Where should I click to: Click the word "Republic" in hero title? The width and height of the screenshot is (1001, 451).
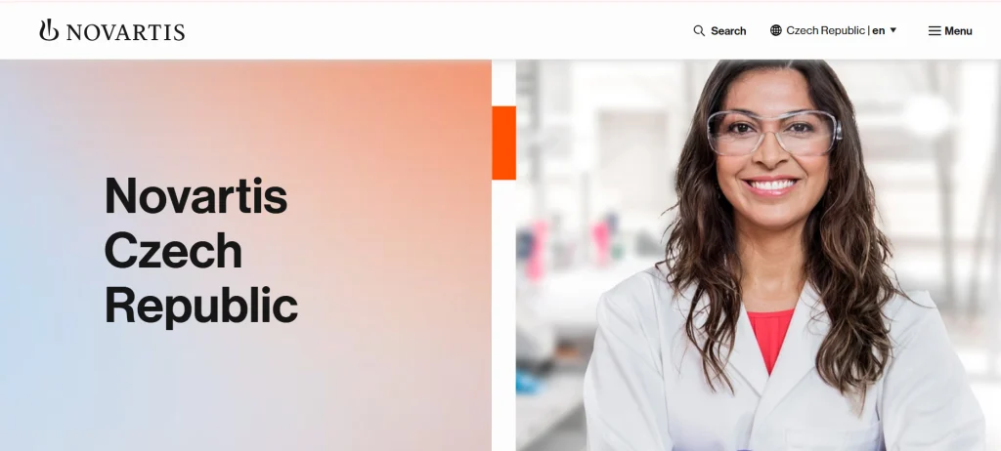201,307
